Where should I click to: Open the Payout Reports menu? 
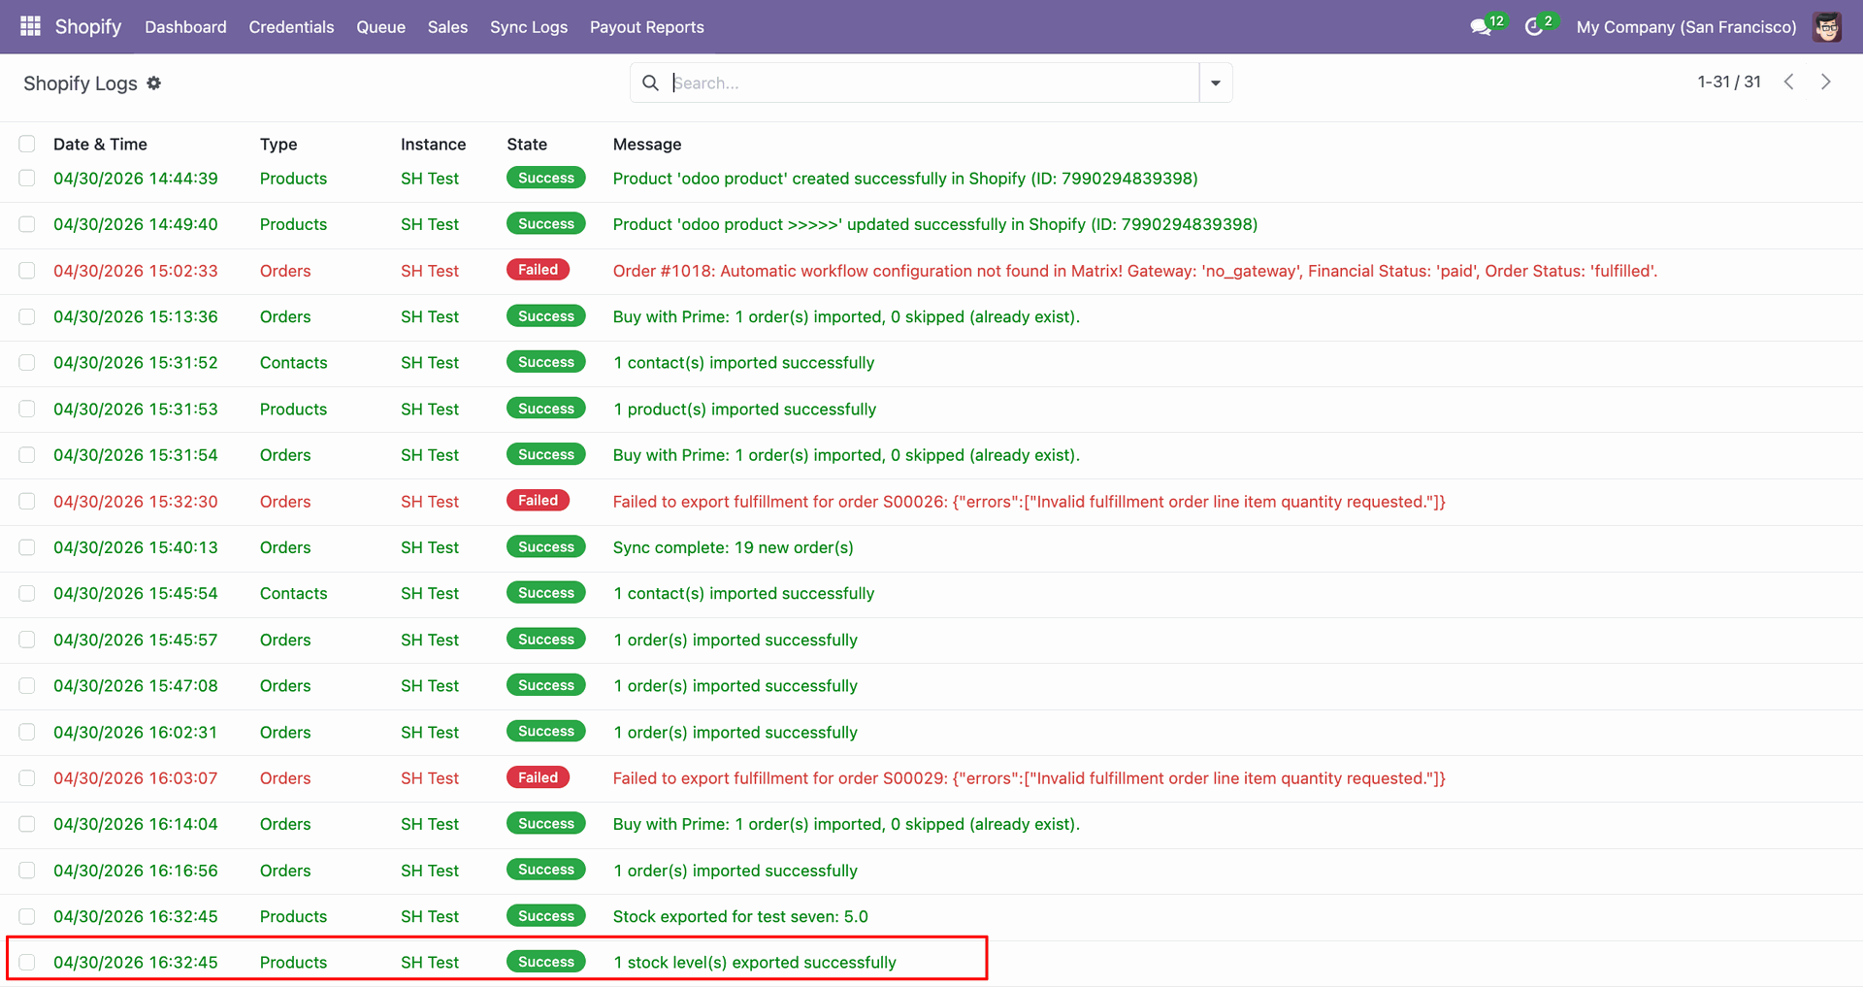pos(647,27)
